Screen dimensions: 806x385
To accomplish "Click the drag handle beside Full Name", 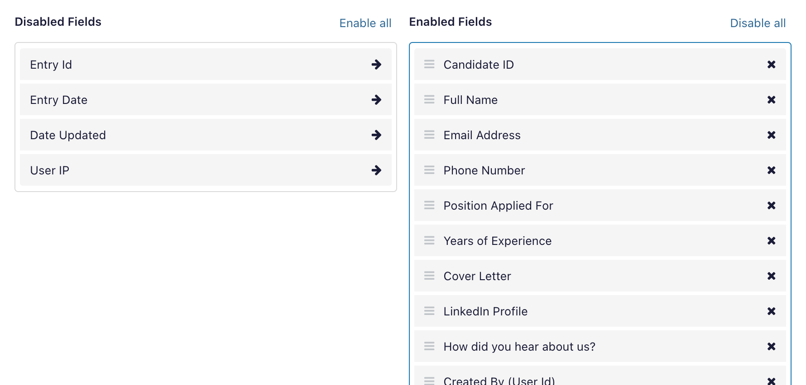I will tap(429, 100).
